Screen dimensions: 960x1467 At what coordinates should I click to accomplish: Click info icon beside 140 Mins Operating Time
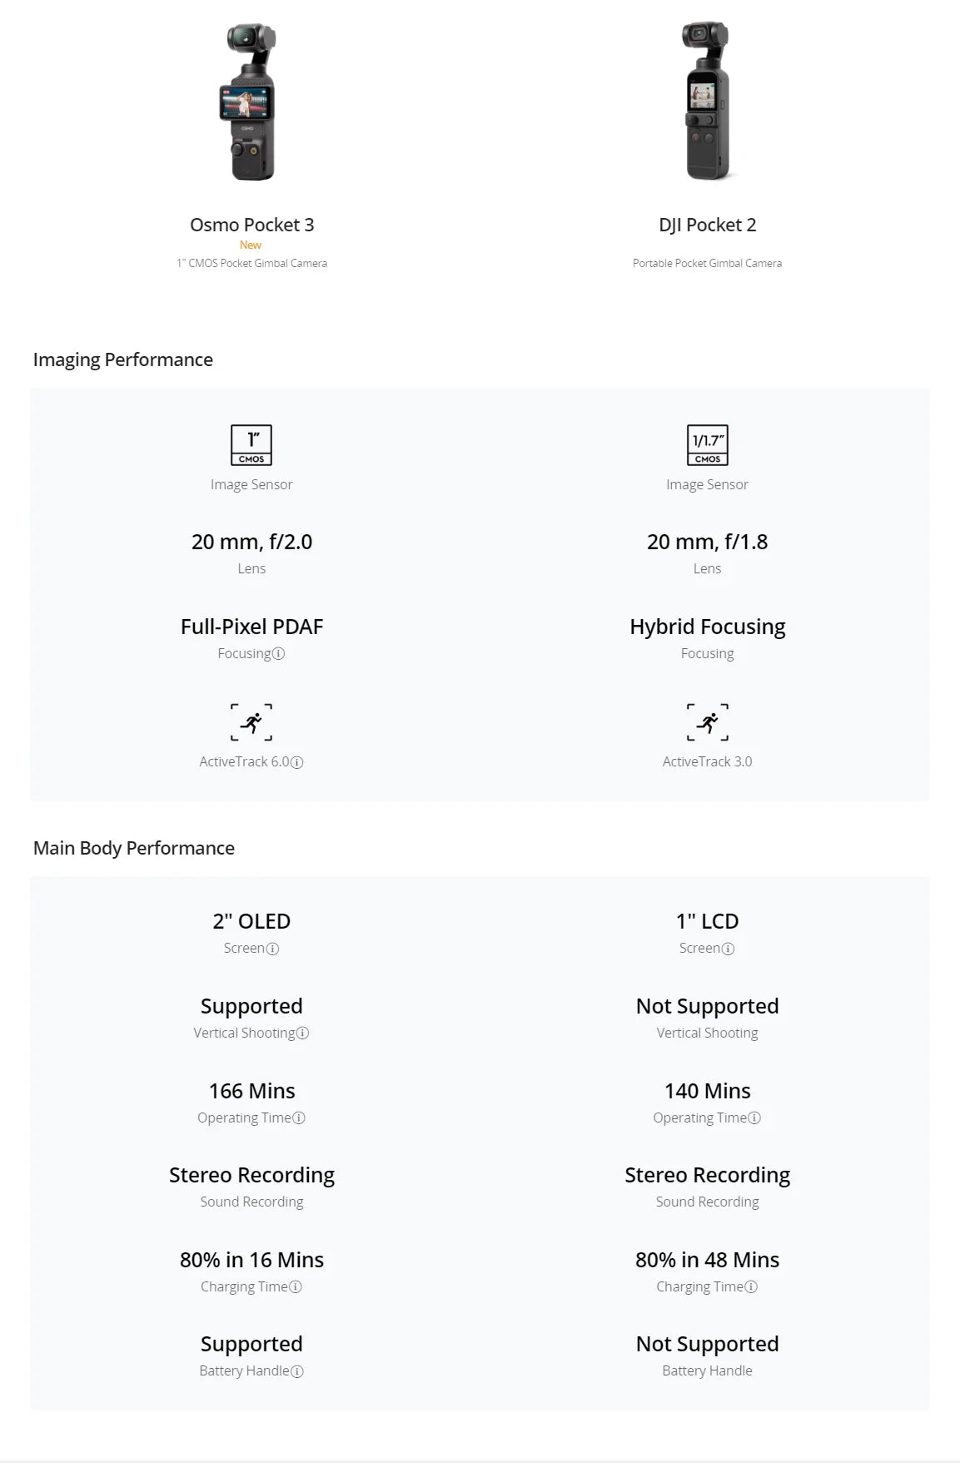pos(754,1118)
